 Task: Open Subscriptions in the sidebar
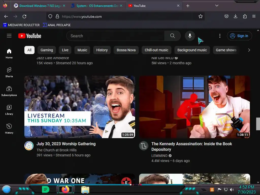[x=9, y=91]
